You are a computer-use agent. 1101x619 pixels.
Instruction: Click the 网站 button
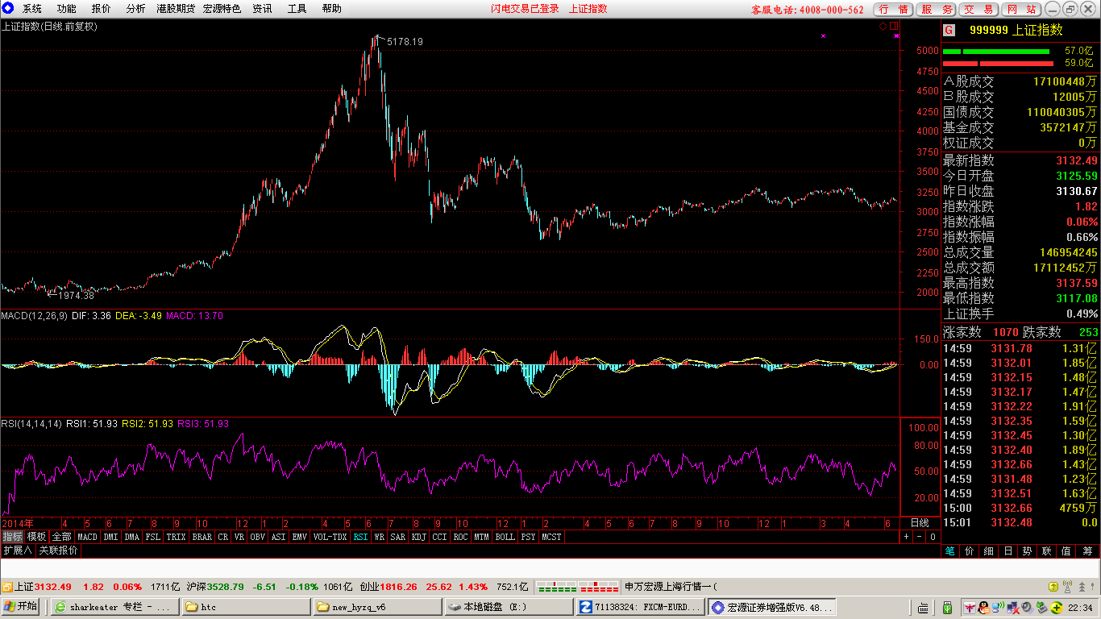(x=1021, y=9)
